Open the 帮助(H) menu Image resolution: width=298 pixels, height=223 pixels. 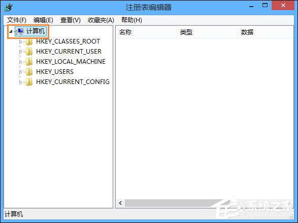click(x=131, y=20)
